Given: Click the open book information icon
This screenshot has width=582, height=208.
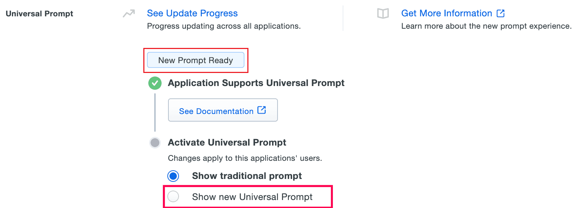Looking at the screenshot, I should pyautogui.click(x=383, y=14).
